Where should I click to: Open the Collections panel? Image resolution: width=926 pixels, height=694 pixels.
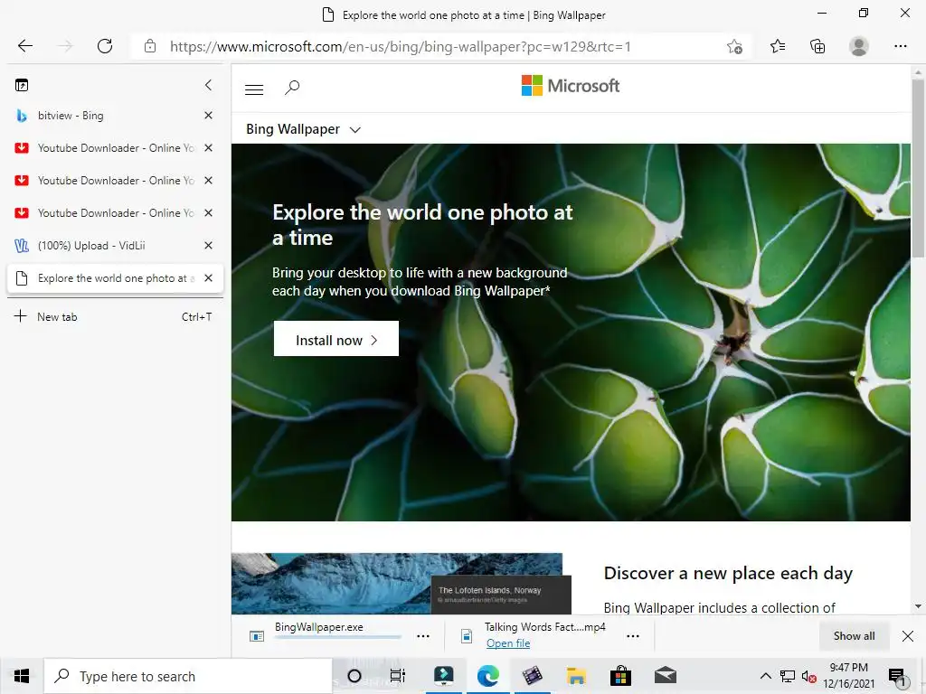(x=817, y=46)
